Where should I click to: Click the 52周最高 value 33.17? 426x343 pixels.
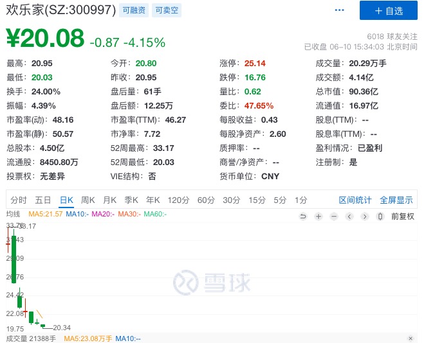pos(163,148)
